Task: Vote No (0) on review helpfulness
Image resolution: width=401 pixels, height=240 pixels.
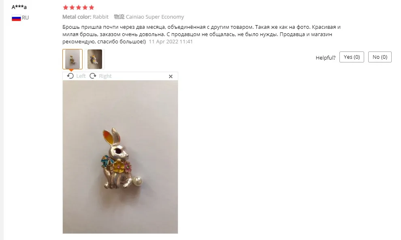Action: coord(380,57)
